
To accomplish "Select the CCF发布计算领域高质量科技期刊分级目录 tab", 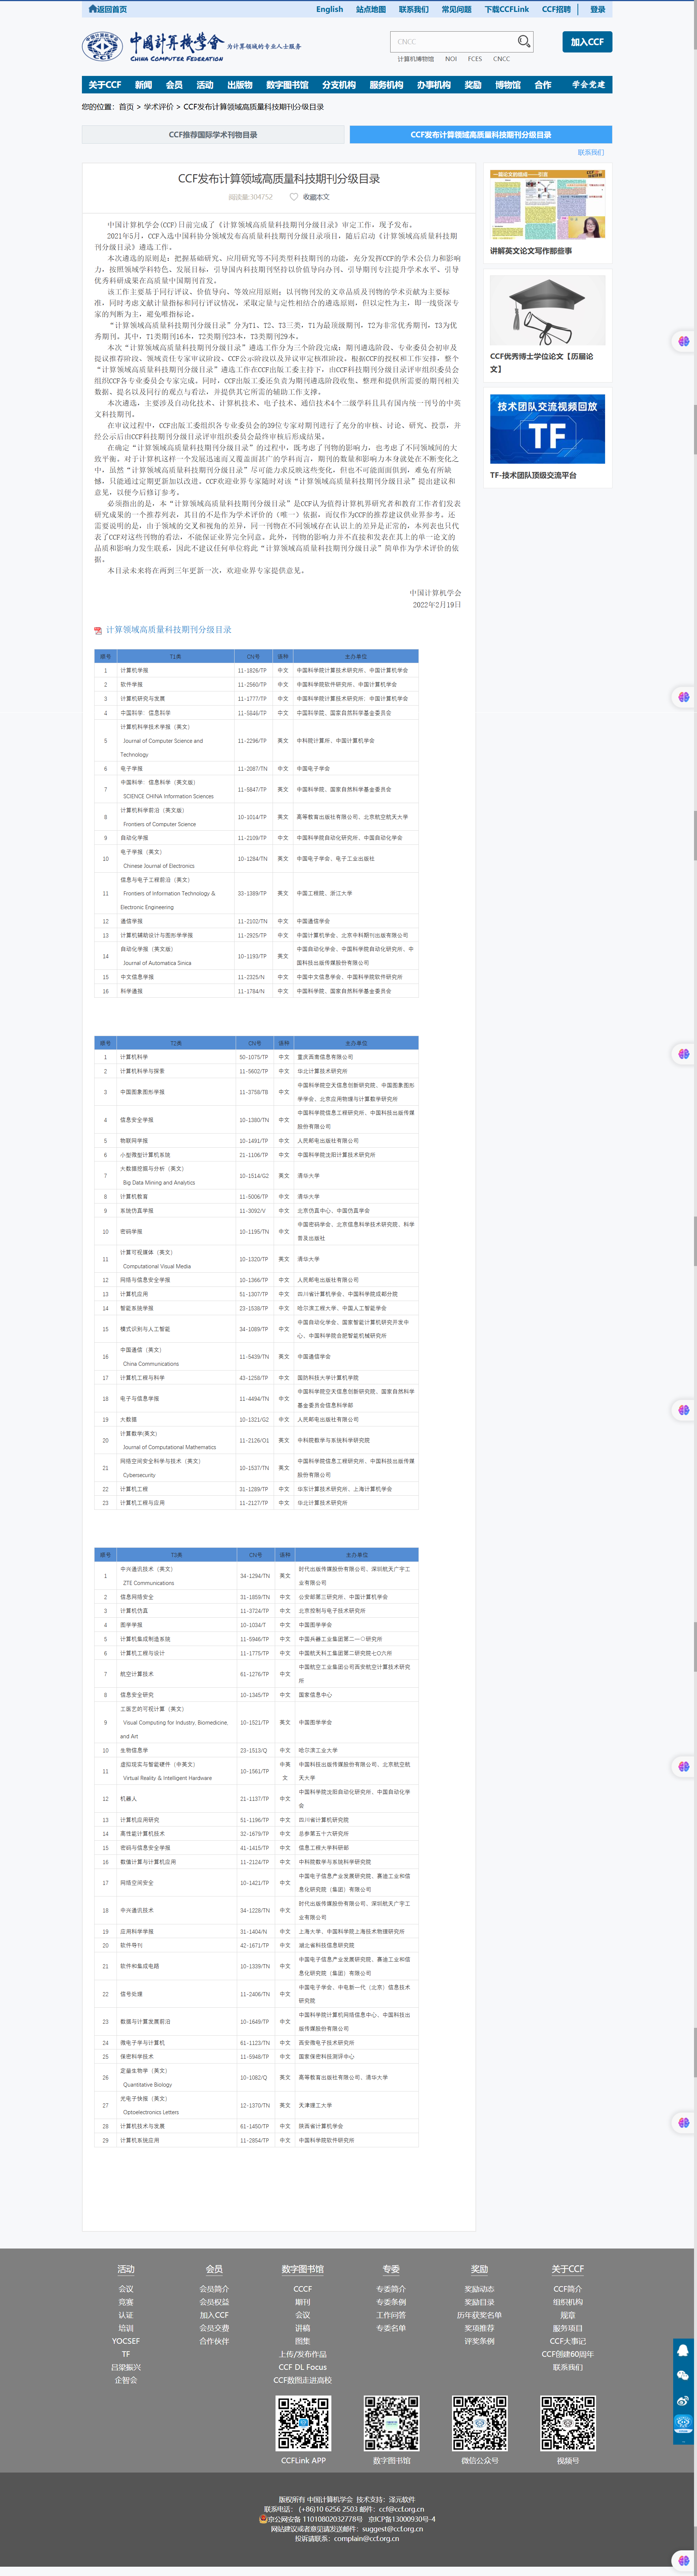I will pyautogui.click(x=481, y=135).
